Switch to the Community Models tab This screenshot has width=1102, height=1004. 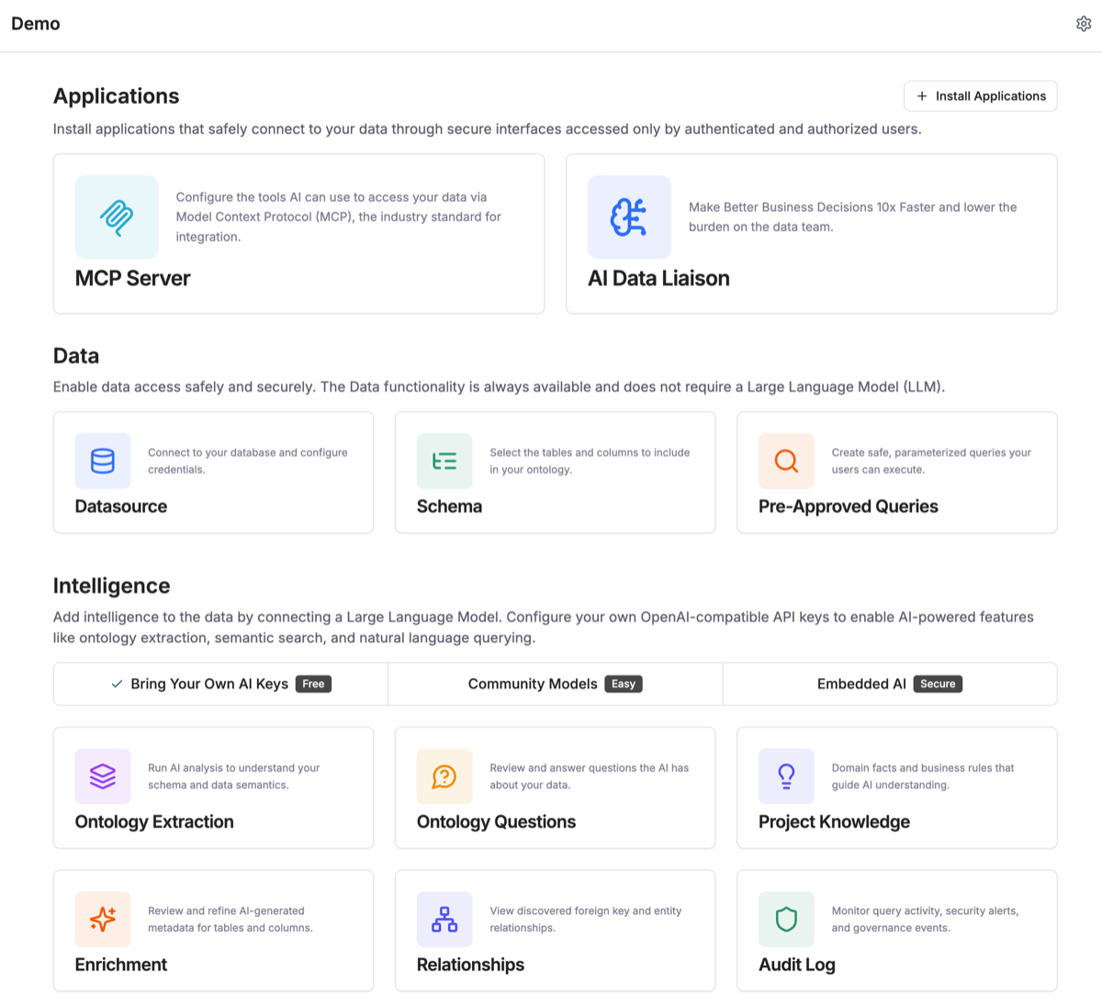[555, 683]
